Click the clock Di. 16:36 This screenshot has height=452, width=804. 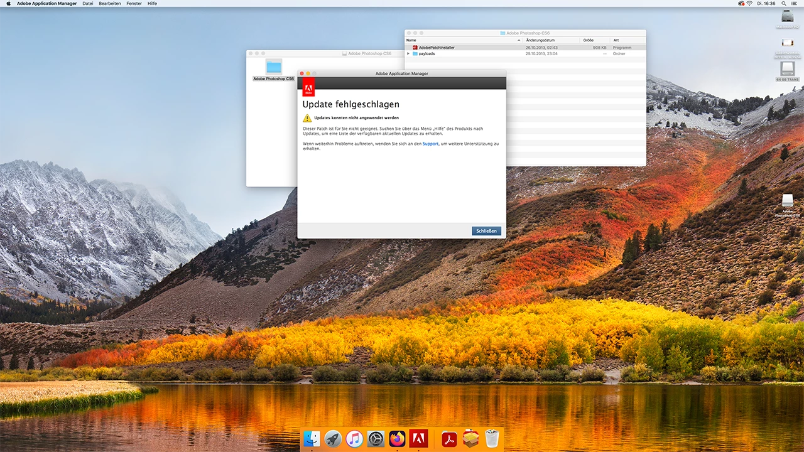[768, 4]
